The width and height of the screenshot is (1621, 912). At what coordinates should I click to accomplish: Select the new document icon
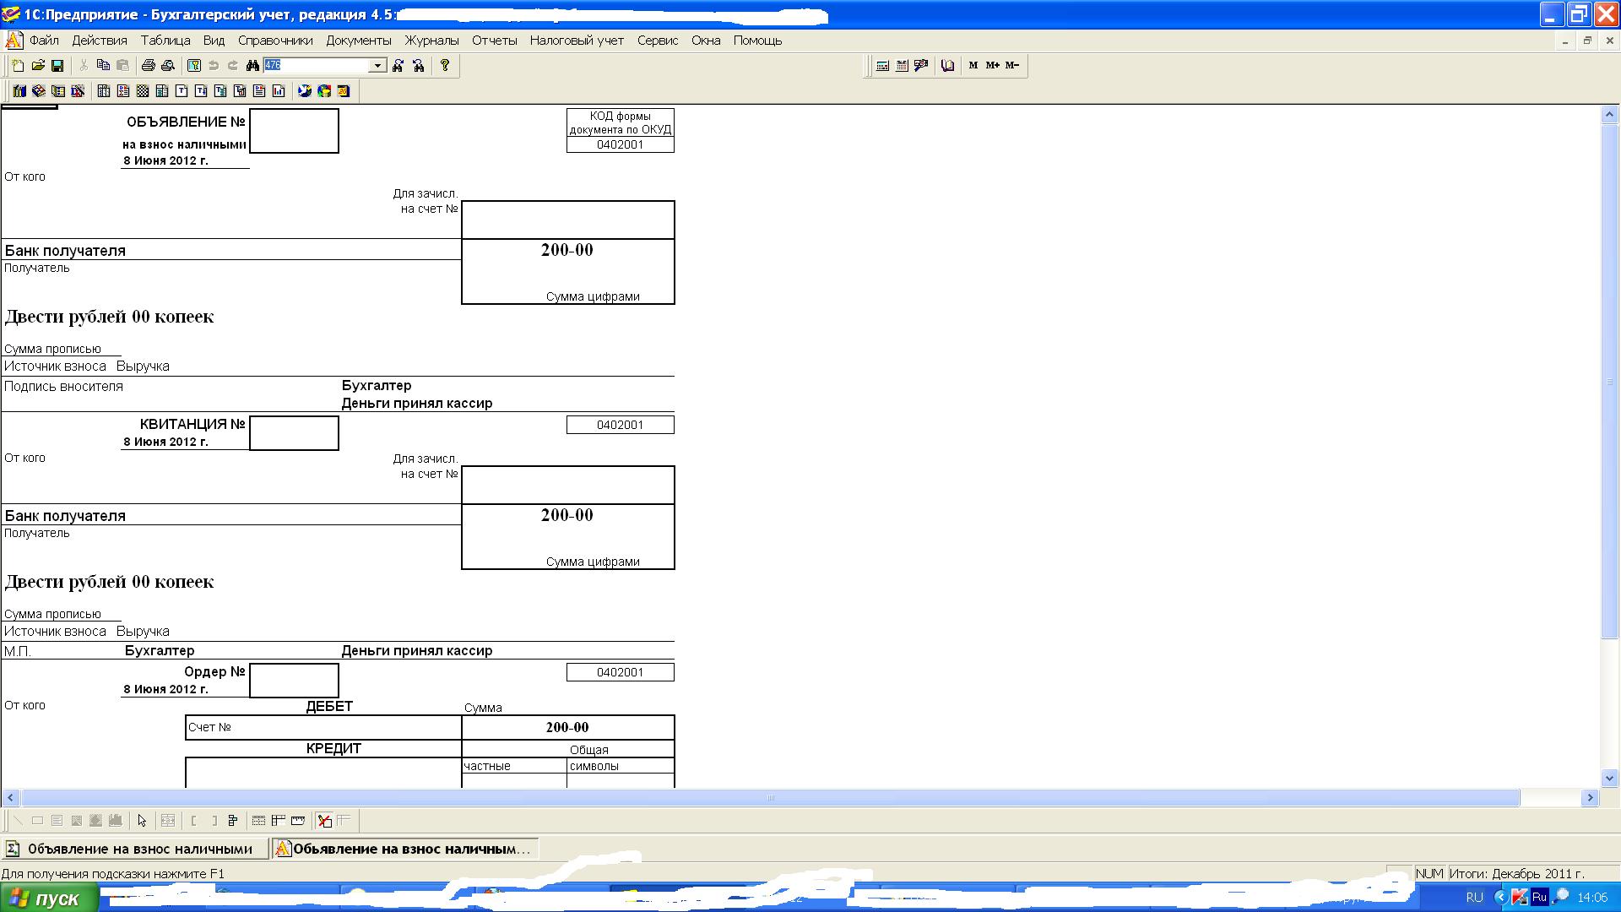click(17, 64)
